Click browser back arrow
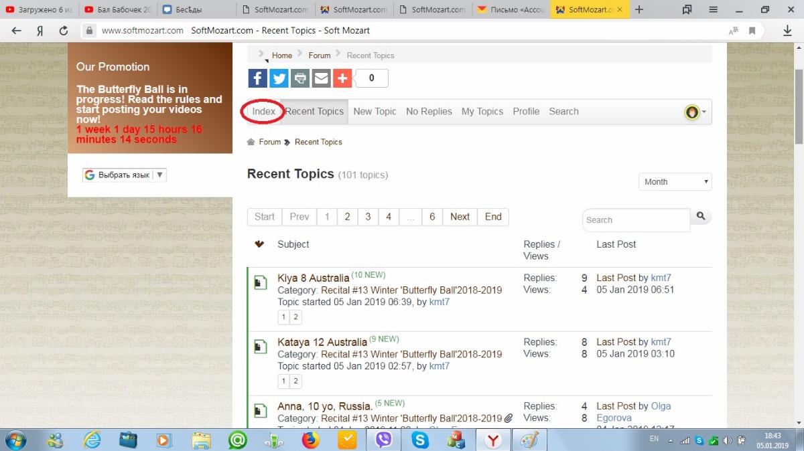 17,31
